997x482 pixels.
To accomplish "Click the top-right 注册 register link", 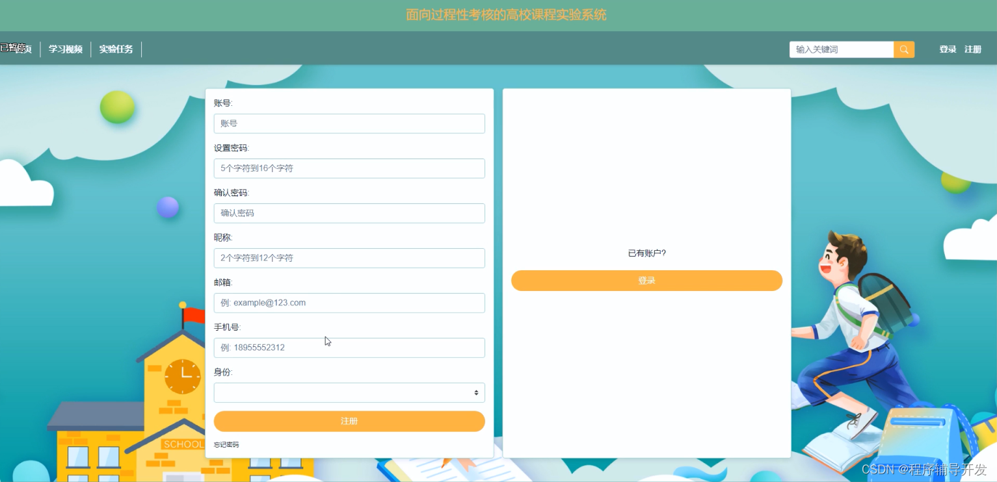I will (973, 49).
